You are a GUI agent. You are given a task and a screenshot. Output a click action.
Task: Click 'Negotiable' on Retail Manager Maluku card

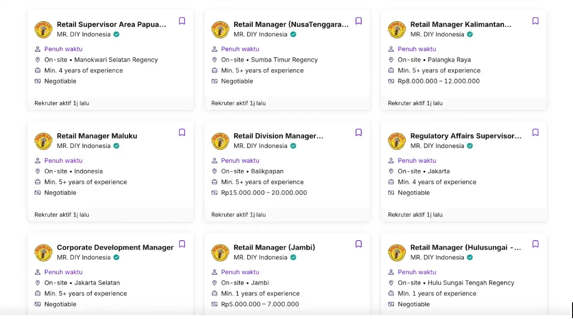(60, 193)
